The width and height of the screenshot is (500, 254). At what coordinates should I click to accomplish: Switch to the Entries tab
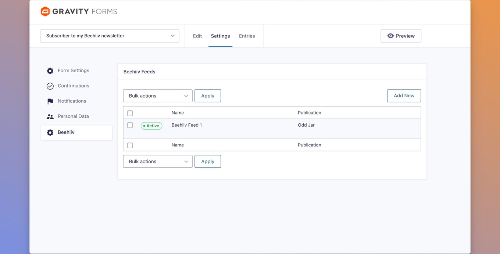pos(247,36)
